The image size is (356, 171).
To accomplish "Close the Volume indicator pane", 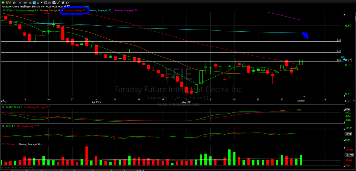I will pos(3,144).
